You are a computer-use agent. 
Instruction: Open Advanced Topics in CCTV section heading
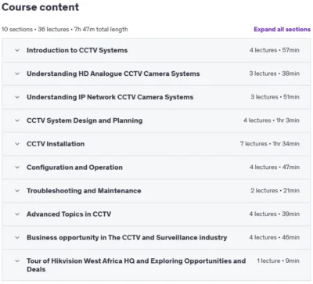pos(69,214)
